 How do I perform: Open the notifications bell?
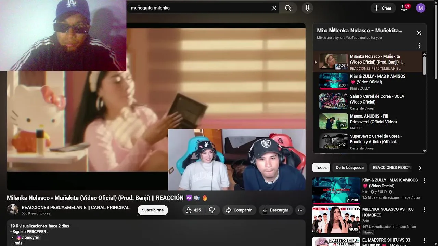coord(404,8)
